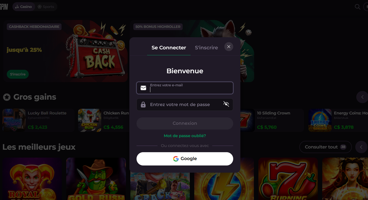This screenshot has width=368, height=200.
Task: Click the star icon beside Gros gains
Action: pyautogui.click(x=7, y=97)
